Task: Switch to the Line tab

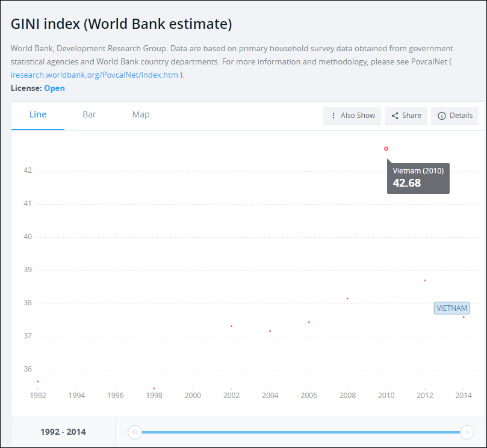Action: coord(38,114)
